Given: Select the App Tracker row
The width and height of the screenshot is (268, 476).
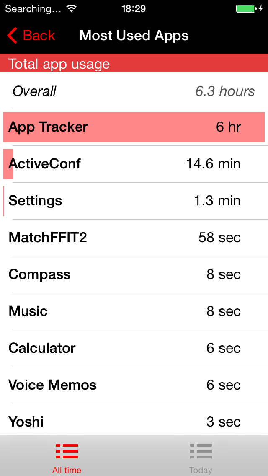Looking at the screenshot, I should click(x=134, y=127).
